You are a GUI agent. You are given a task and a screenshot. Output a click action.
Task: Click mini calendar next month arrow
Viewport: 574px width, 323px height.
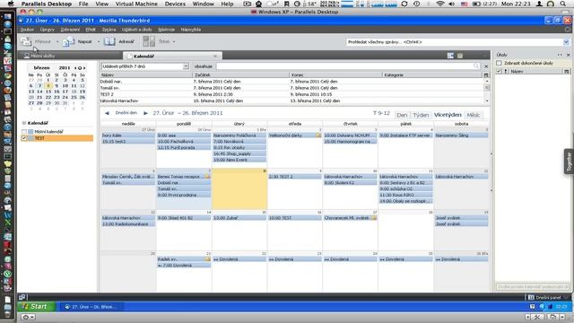tap(84, 68)
